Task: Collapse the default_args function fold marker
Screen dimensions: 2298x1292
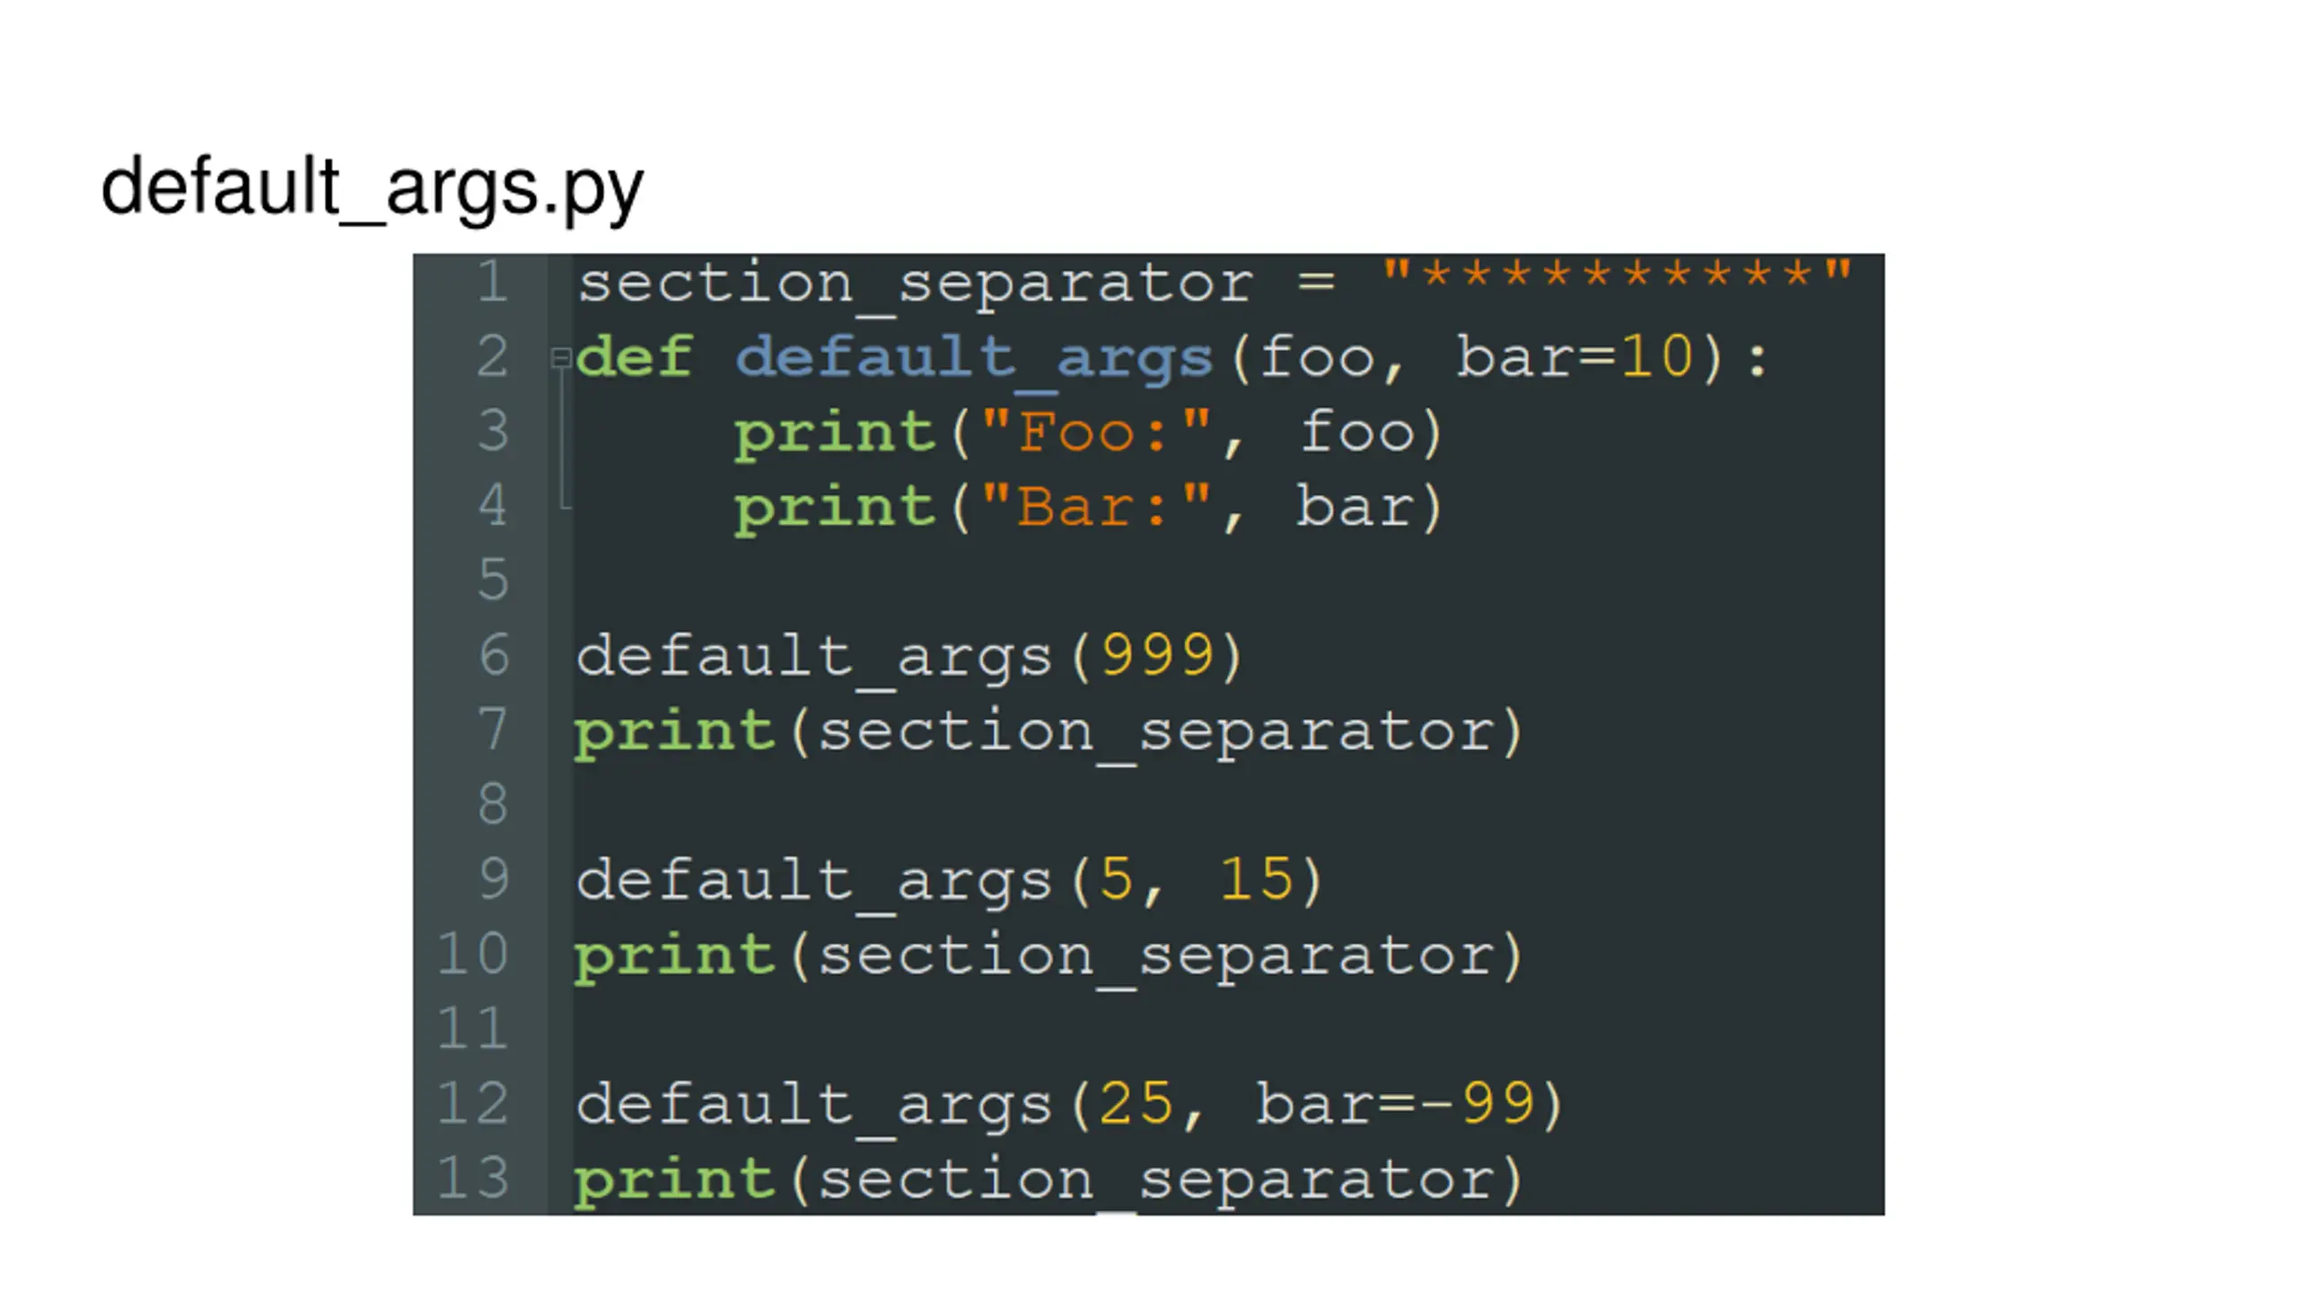Action: [x=561, y=358]
